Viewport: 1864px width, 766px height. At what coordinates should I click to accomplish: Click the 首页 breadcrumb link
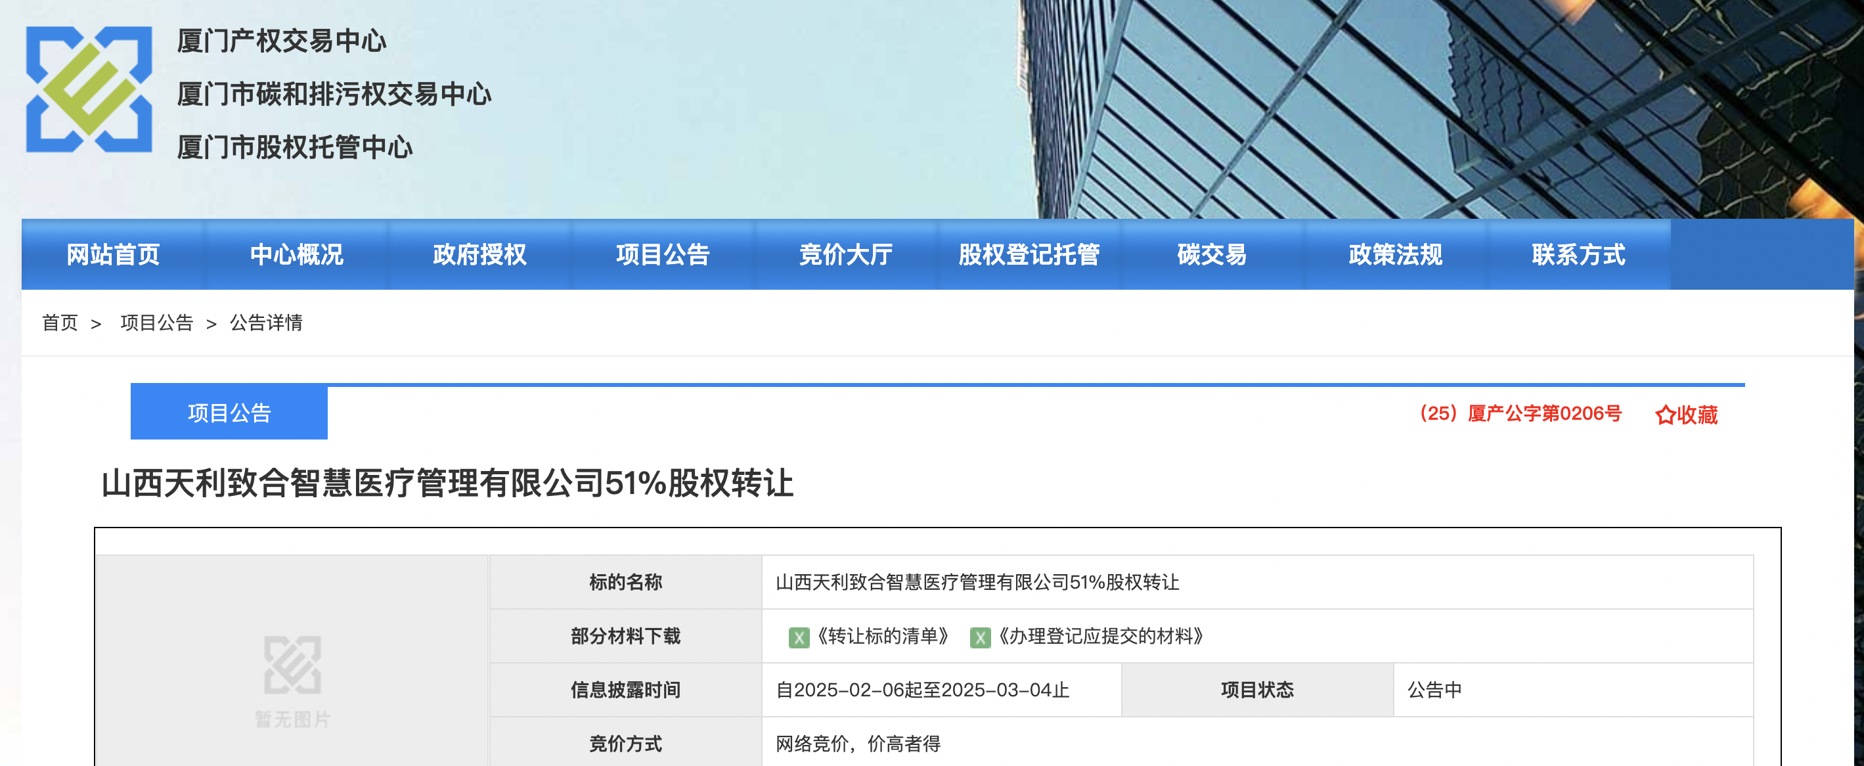coord(60,323)
